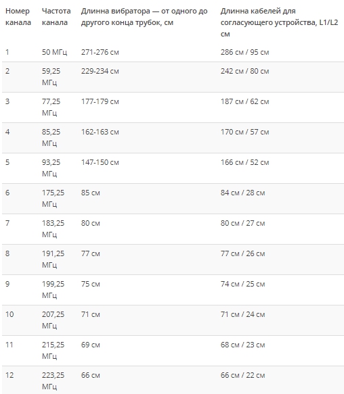
Task: Select the 191,25 МГц frequency cell
Action: coord(53,259)
